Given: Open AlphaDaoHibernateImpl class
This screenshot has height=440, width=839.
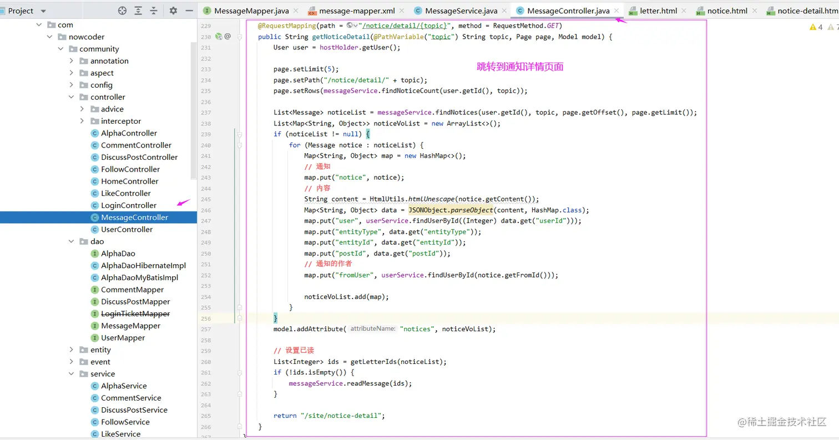Looking at the screenshot, I should pyautogui.click(x=143, y=265).
